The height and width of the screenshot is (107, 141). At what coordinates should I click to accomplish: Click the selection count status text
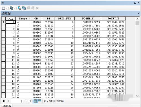(54, 101)
